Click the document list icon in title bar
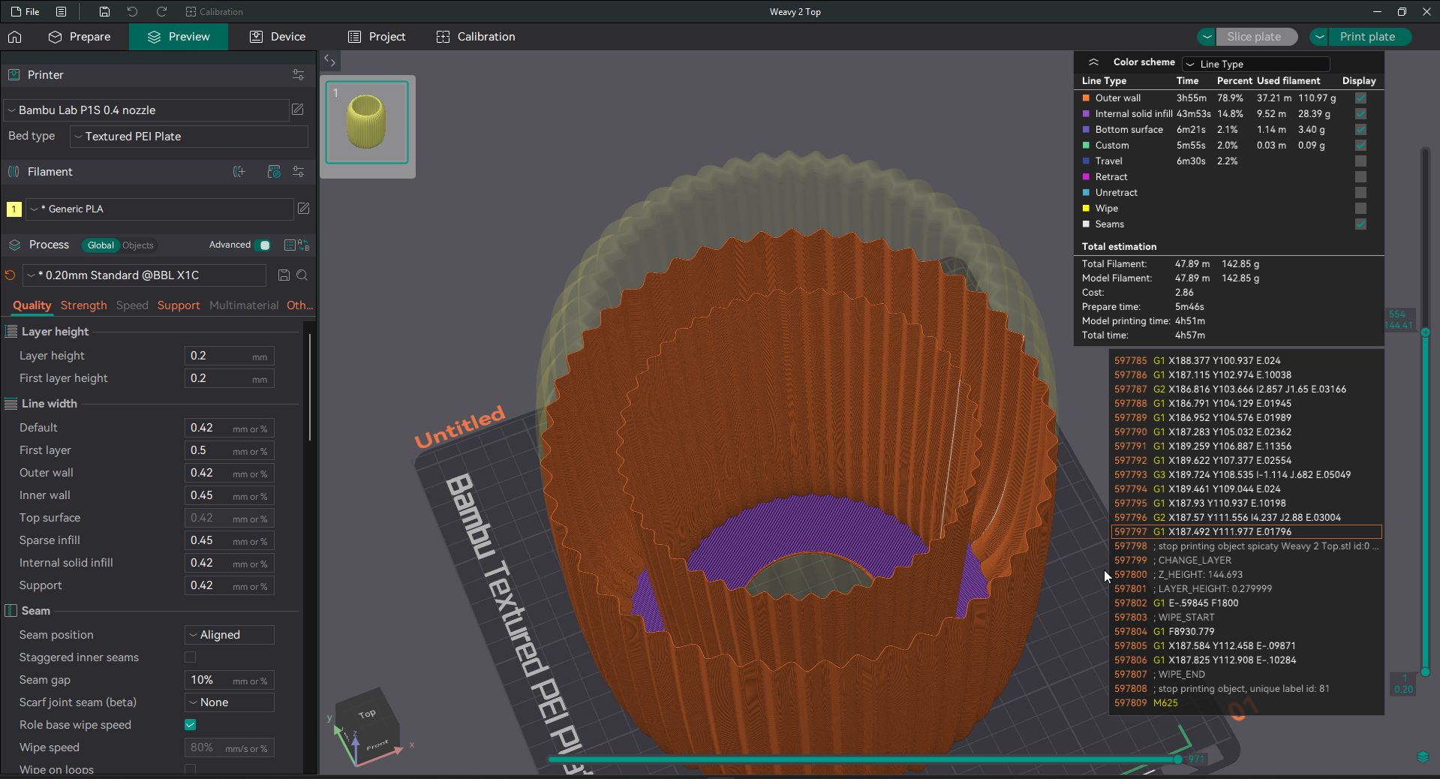 [x=62, y=12]
